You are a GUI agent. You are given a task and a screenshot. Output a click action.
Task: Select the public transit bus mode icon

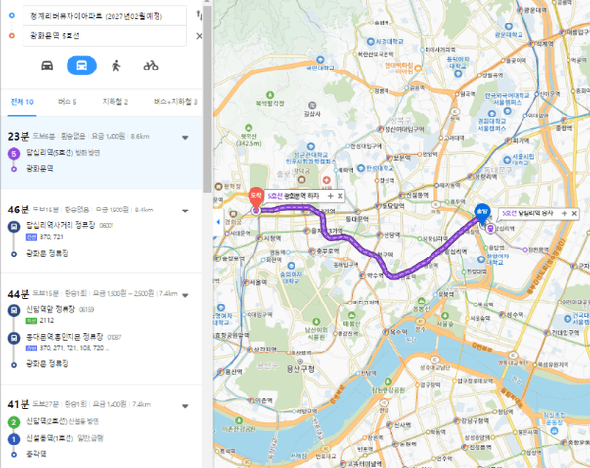81,66
